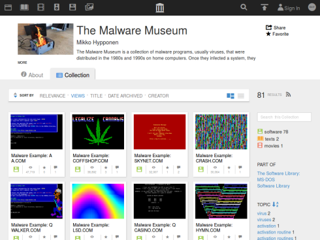This screenshot has width=320, height=240.
Task: Open the Software floppy disk icon
Action: click(72, 7)
